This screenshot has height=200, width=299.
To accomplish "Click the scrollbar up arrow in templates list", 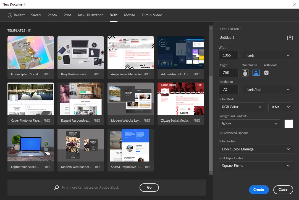I will pos(211,28).
